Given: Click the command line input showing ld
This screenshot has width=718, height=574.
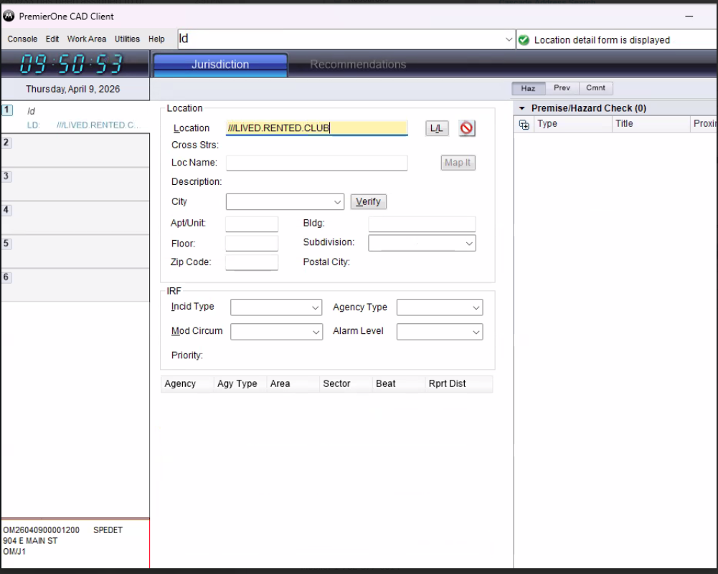Looking at the screenshot, I should click(x=341, y=39).
